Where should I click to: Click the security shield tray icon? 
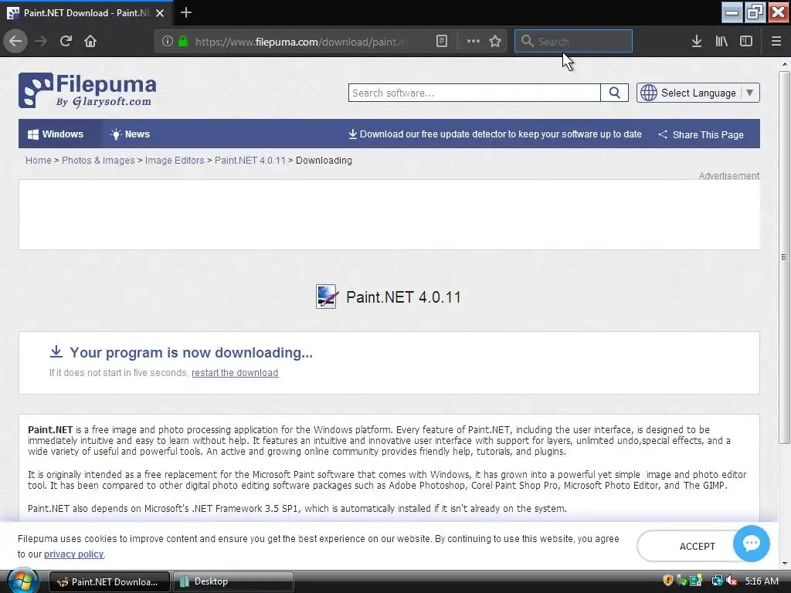(x=668, y=581)
